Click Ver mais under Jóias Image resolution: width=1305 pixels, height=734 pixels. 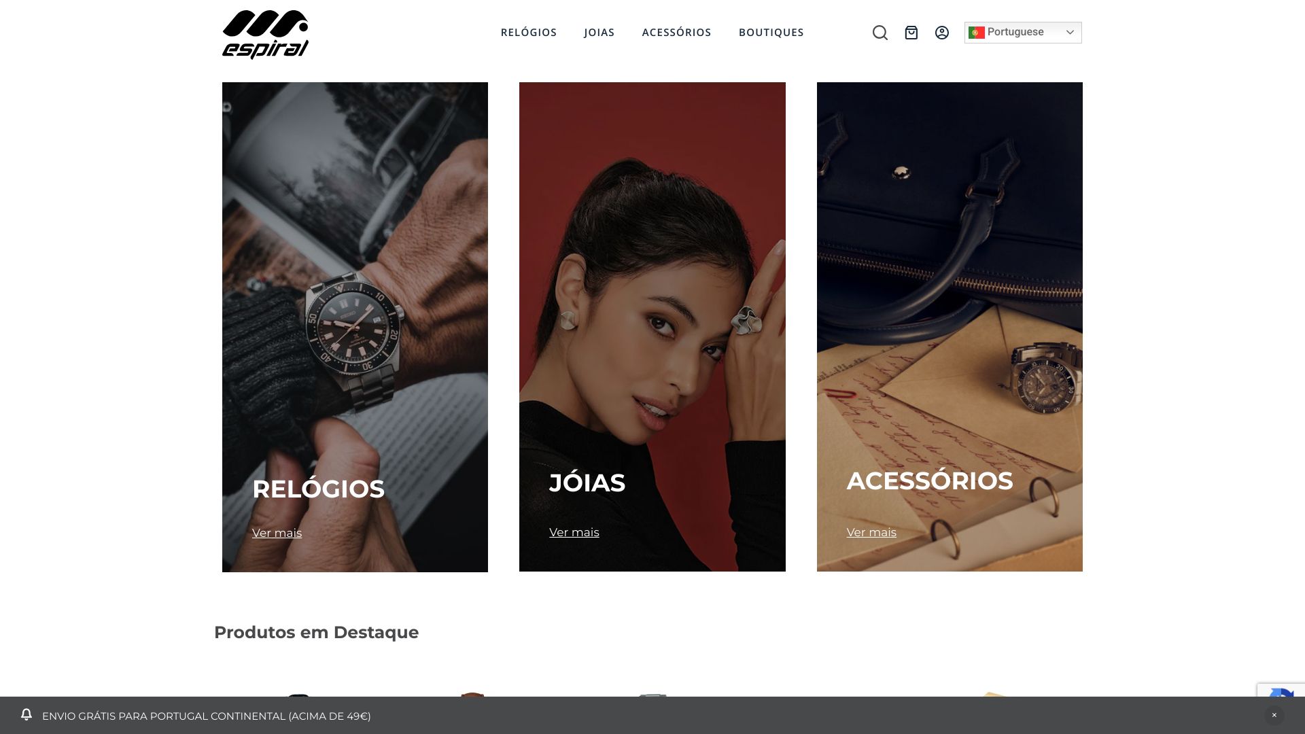coord(574,533)
